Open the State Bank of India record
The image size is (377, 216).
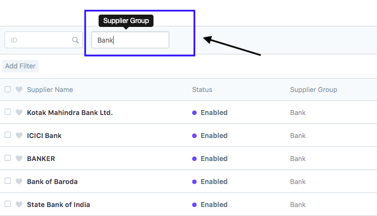58,205
